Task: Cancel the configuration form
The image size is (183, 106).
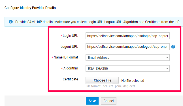Action: (108, 101)
